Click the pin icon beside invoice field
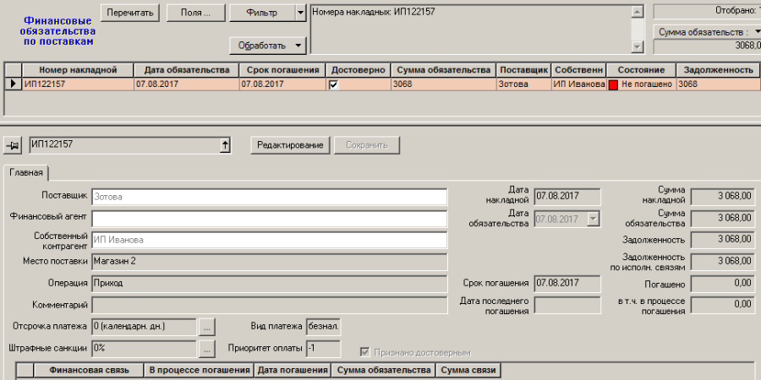This screenshot has width=761, height=380. (x=13, y=145)
